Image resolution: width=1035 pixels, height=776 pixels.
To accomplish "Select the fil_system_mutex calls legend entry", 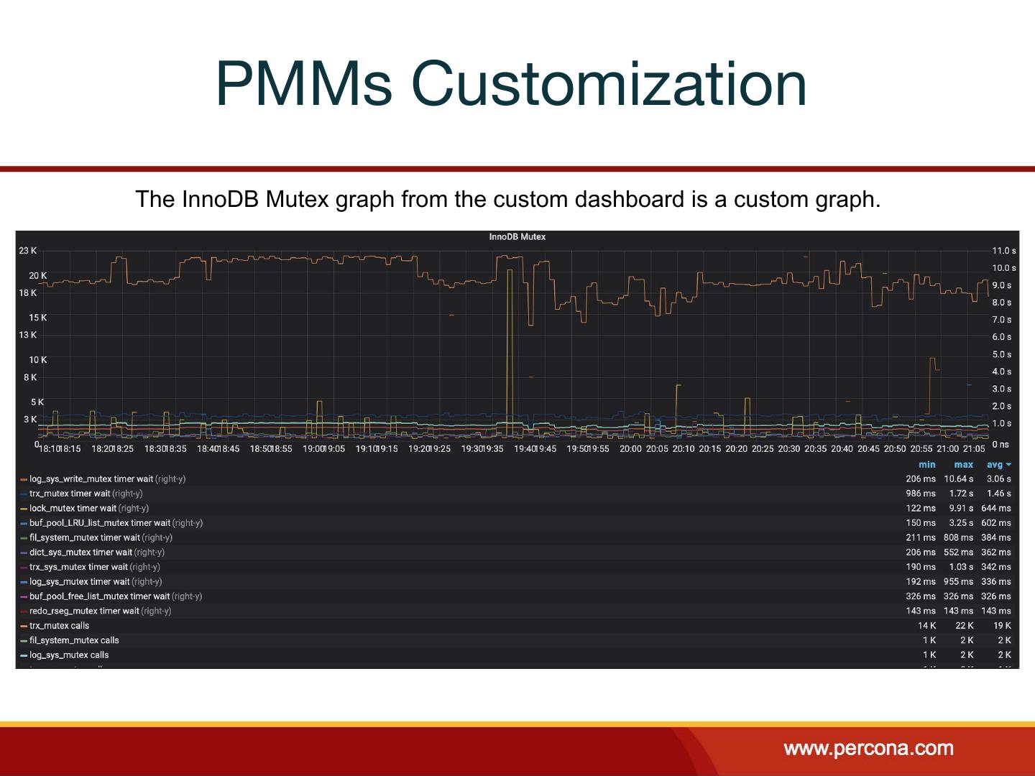I will pos(74,641).
